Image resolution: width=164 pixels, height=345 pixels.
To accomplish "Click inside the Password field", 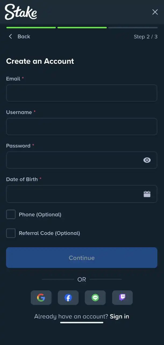I will click(72, 160).
